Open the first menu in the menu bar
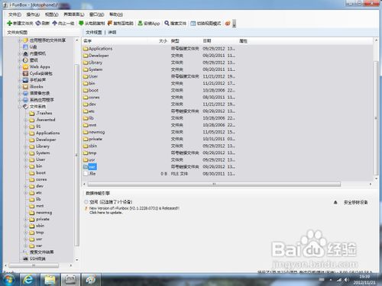This screenshot has height=286, width=382. pyautogui.click(x=15, y=14)
